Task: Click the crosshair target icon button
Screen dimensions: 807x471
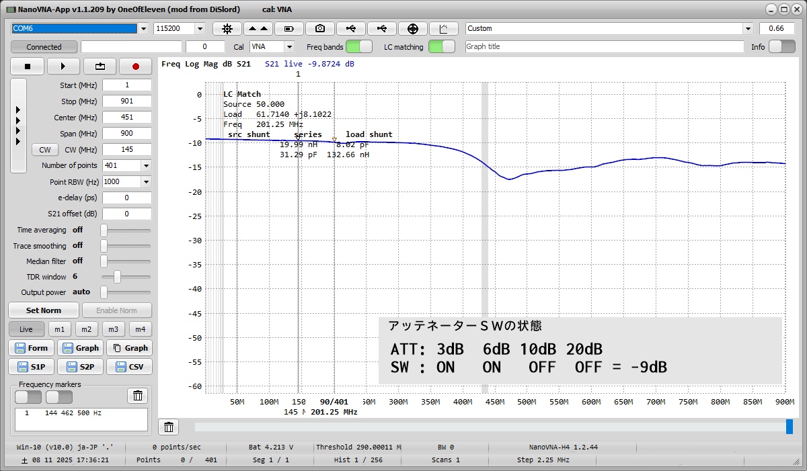Action: click(413, 28)
